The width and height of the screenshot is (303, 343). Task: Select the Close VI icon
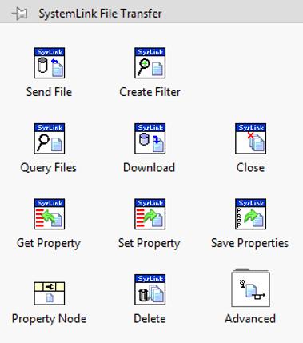[251, 138]
